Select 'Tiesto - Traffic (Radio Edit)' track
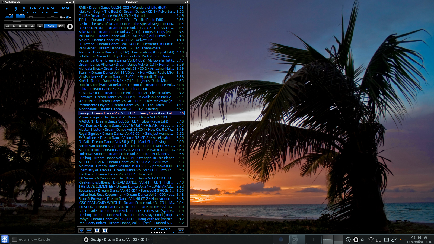 [x=131, y=20]
